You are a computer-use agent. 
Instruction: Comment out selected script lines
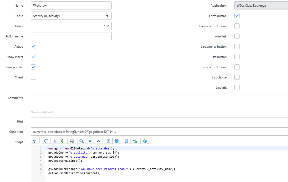point(46,141)
